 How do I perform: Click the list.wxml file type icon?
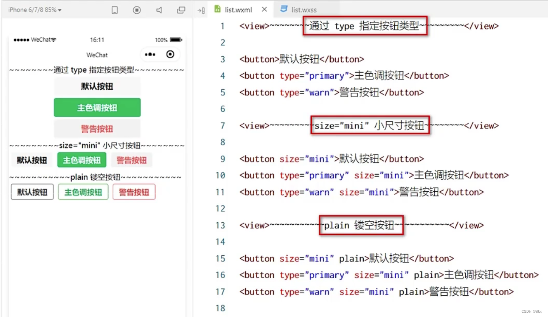[218, 9]
